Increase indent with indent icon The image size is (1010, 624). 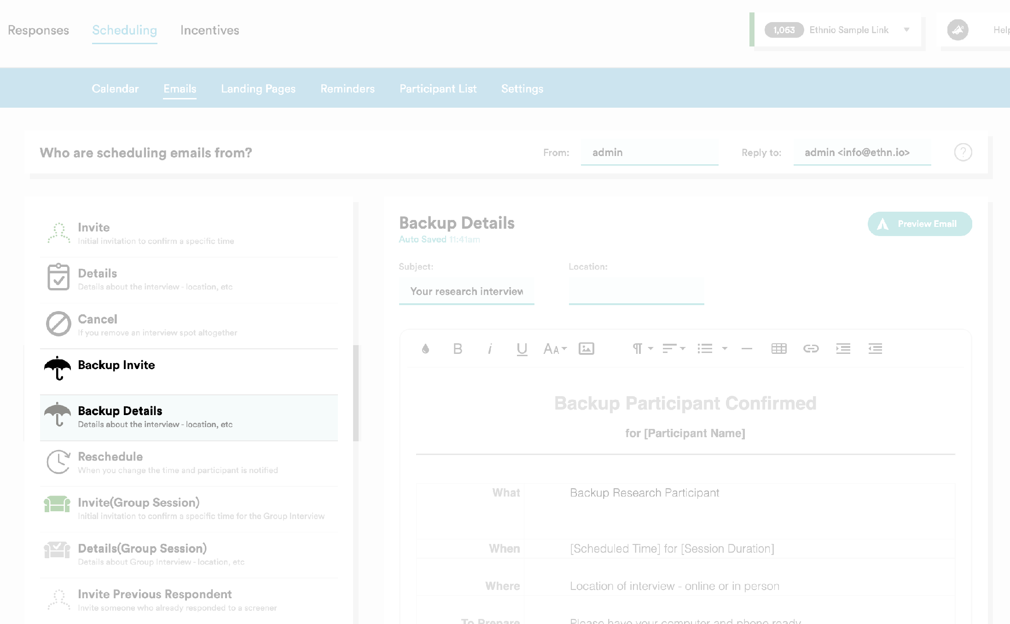843,349
